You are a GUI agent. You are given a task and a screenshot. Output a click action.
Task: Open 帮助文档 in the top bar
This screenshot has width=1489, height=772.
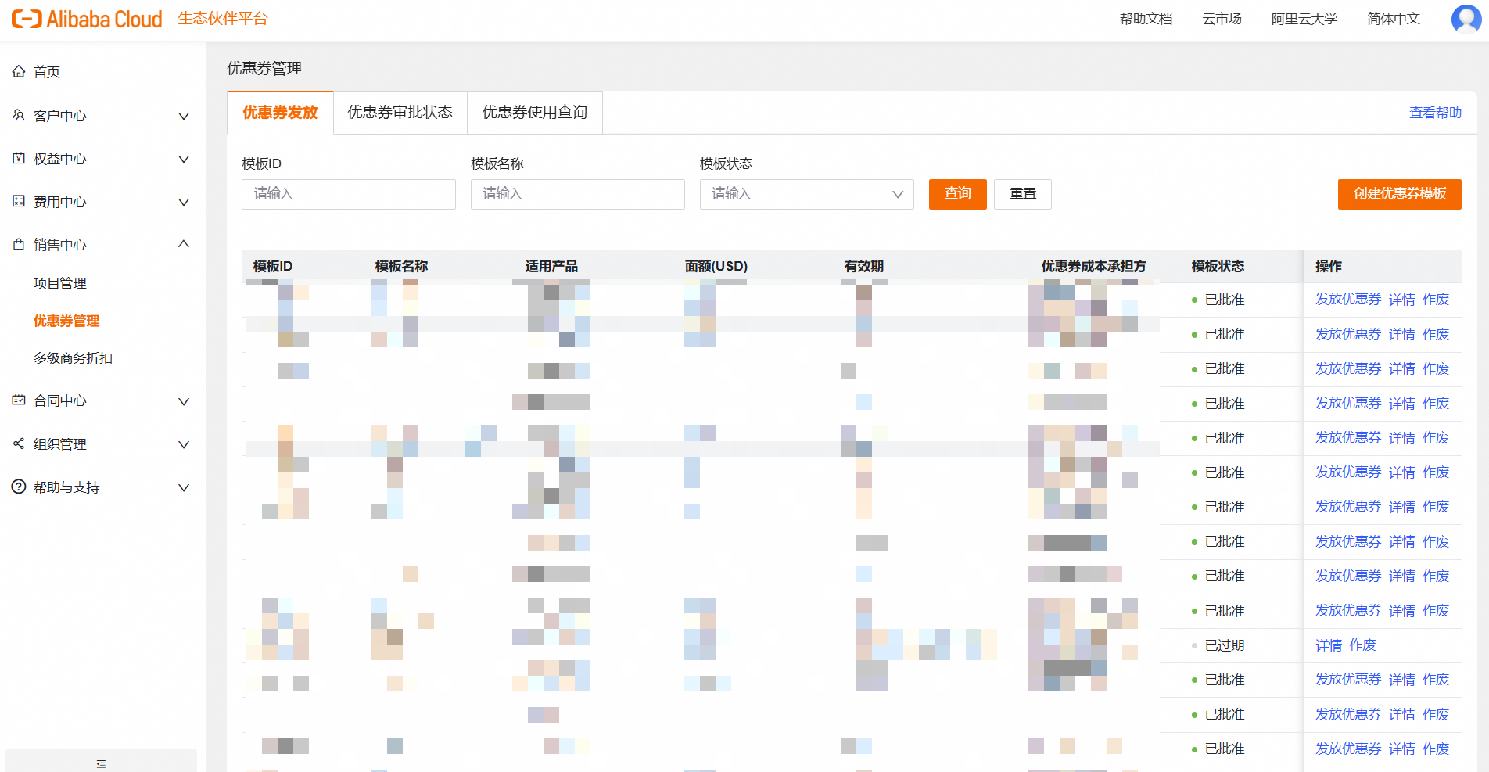(x=1146, y=19)
